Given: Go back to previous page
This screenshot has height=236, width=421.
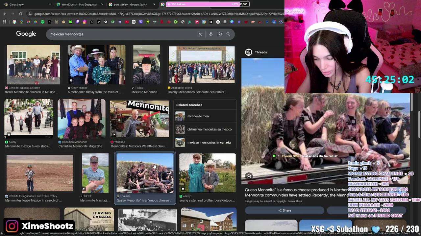Looking at the screenshot, I should tap(5, 14).
